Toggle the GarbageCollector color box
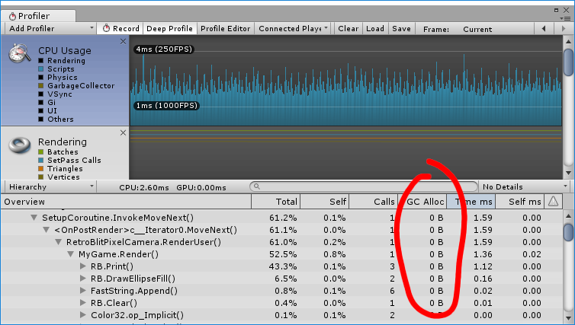Image resolution: width=575 pixels, height=325 pixels. point(40,86)
